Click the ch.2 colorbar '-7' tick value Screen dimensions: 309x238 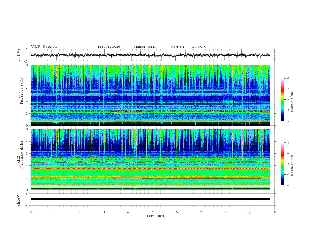pyautogui.click(x=288, y=185)
